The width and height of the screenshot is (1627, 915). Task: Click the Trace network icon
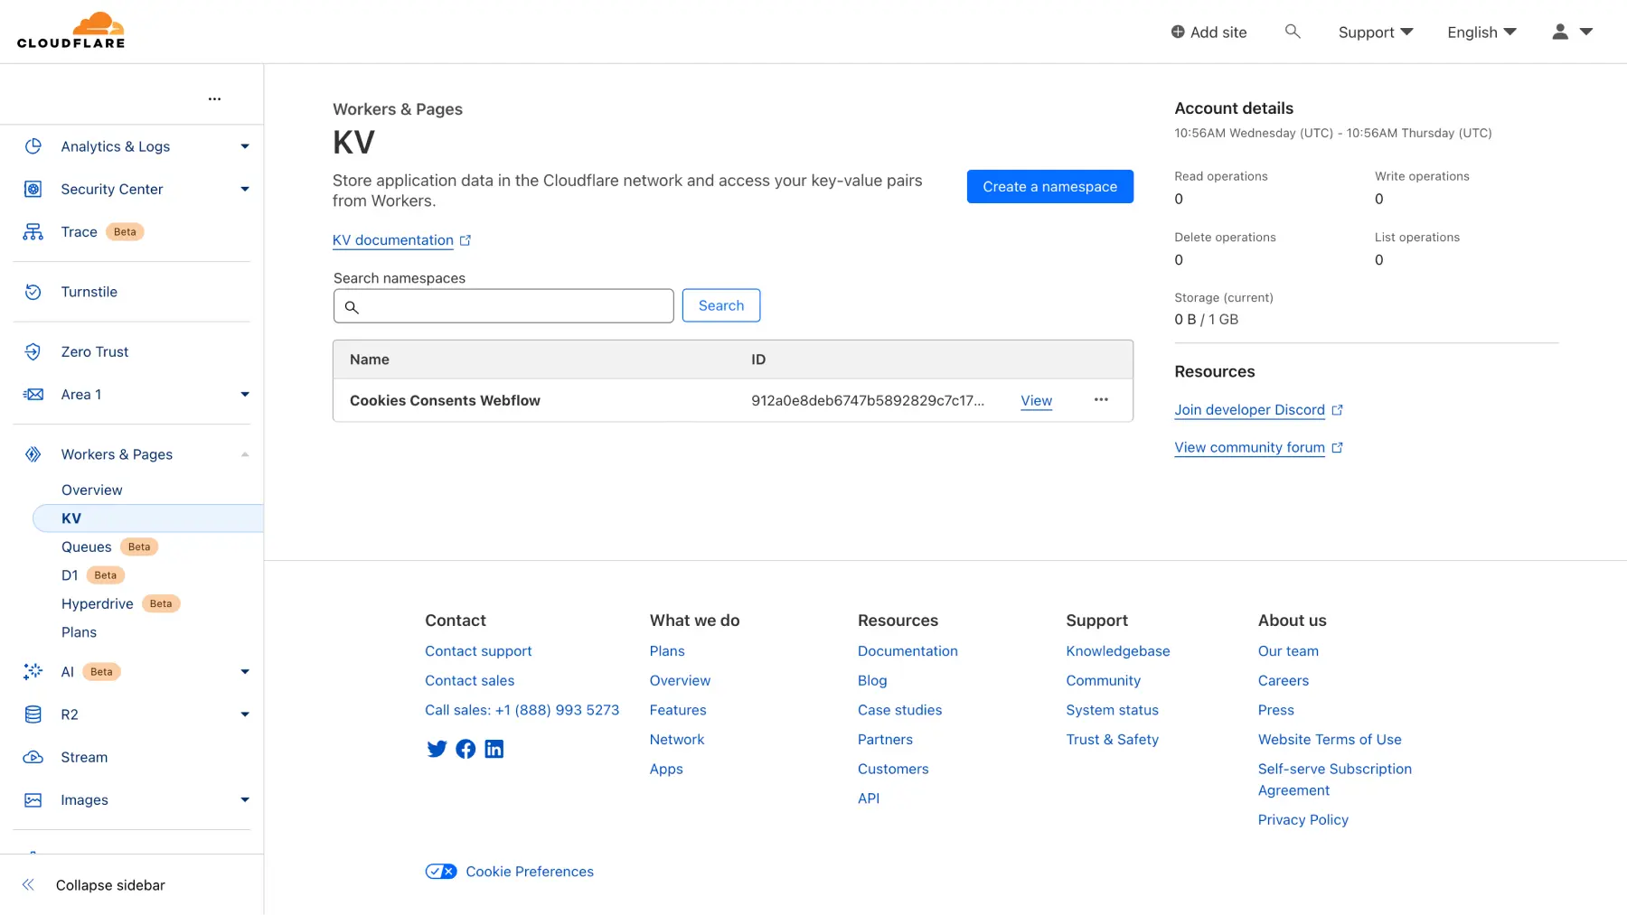33,232
